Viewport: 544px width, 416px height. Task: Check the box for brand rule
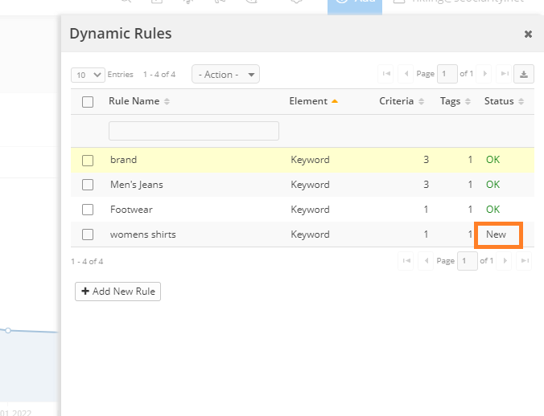[x=88, y=160]
